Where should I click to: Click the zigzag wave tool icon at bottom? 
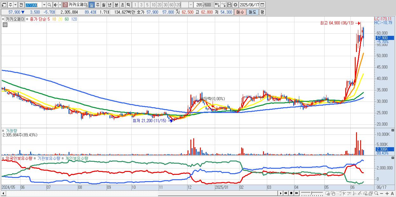pos(354,194)
